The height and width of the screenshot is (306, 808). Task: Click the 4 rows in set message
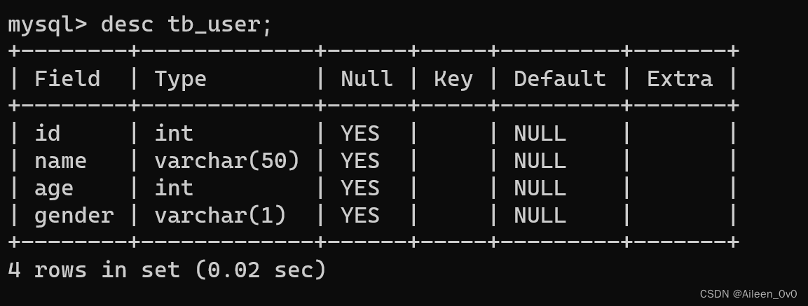pyautogui.click(x=167, y=270)
